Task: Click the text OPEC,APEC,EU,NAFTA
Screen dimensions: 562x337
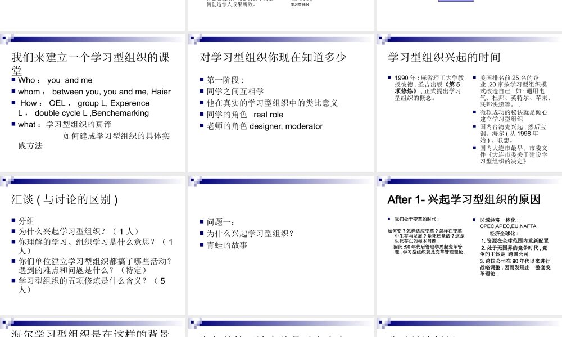Action: point(508,226)
